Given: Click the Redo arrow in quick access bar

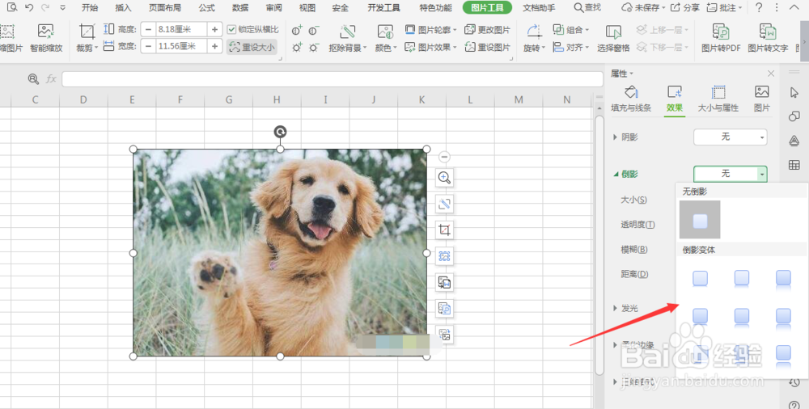Looking at the screenshot, I should (x=45, y=7).
